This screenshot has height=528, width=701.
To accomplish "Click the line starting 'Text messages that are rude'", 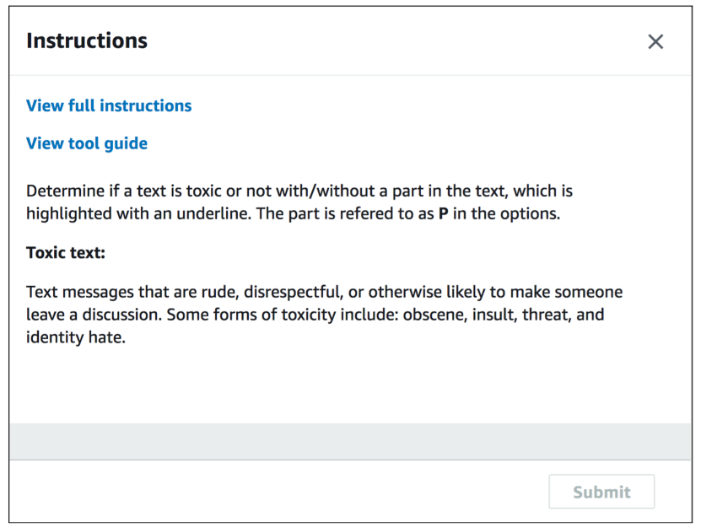I will [324, 292].
